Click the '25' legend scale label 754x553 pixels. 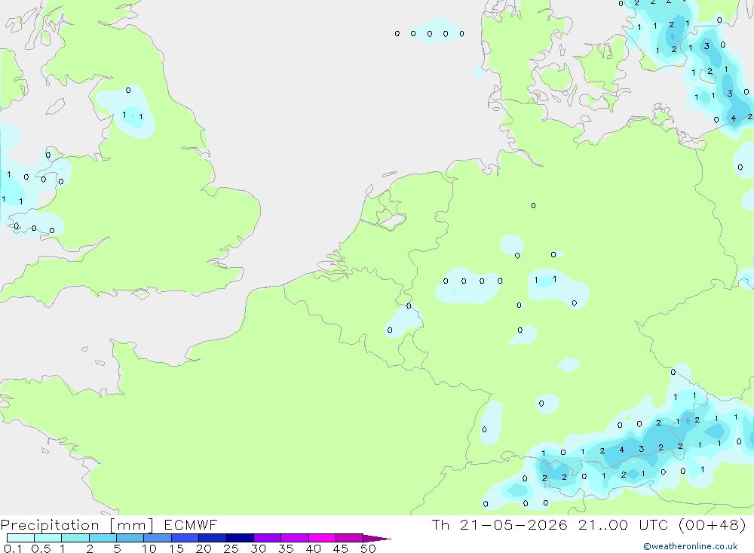pyautogui.click(x=231, y=548)
